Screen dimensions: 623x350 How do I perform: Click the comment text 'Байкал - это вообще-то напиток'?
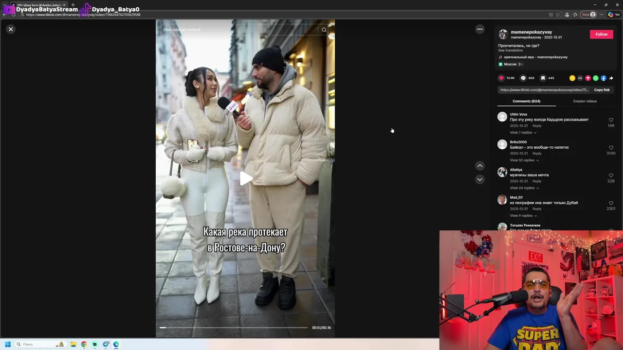(539, 147)
